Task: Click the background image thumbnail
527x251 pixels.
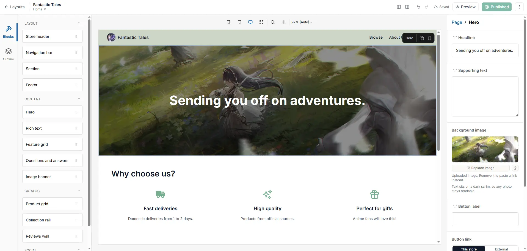Action: [x=485, y=149]
